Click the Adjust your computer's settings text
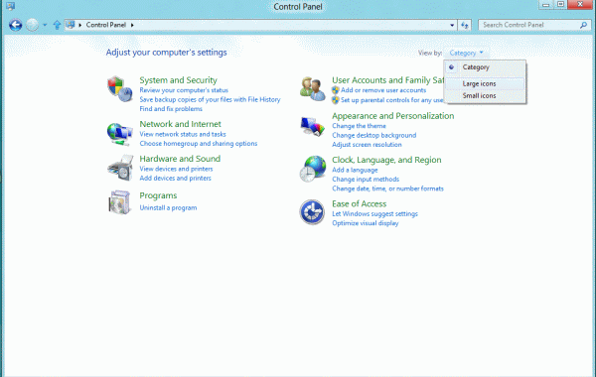The image size is (596, 377). 167,53
